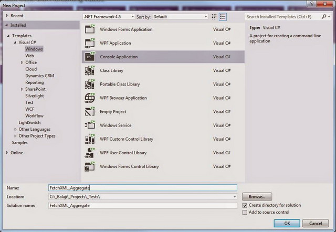Click the WPF Browser Application globe icon
The height and width of the screenshot is (232, 336).
point(90,98)
